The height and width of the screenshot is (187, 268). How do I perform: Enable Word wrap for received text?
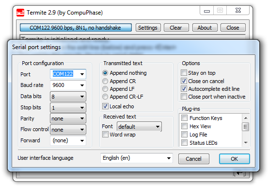105,135
